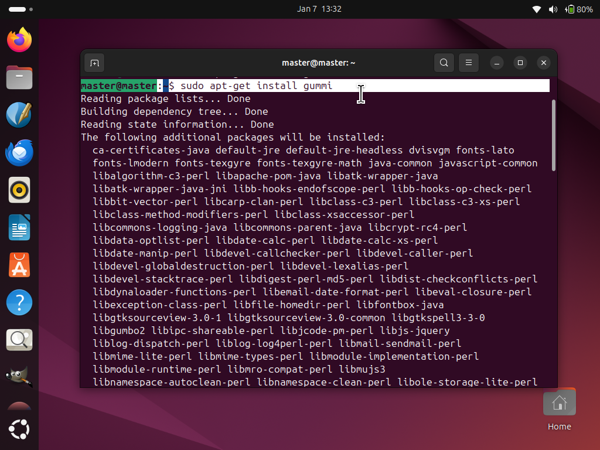Click the battery 80% indicator

(x=579, y=9)
